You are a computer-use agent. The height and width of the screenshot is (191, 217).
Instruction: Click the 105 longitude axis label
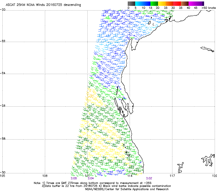pos(2,176)
